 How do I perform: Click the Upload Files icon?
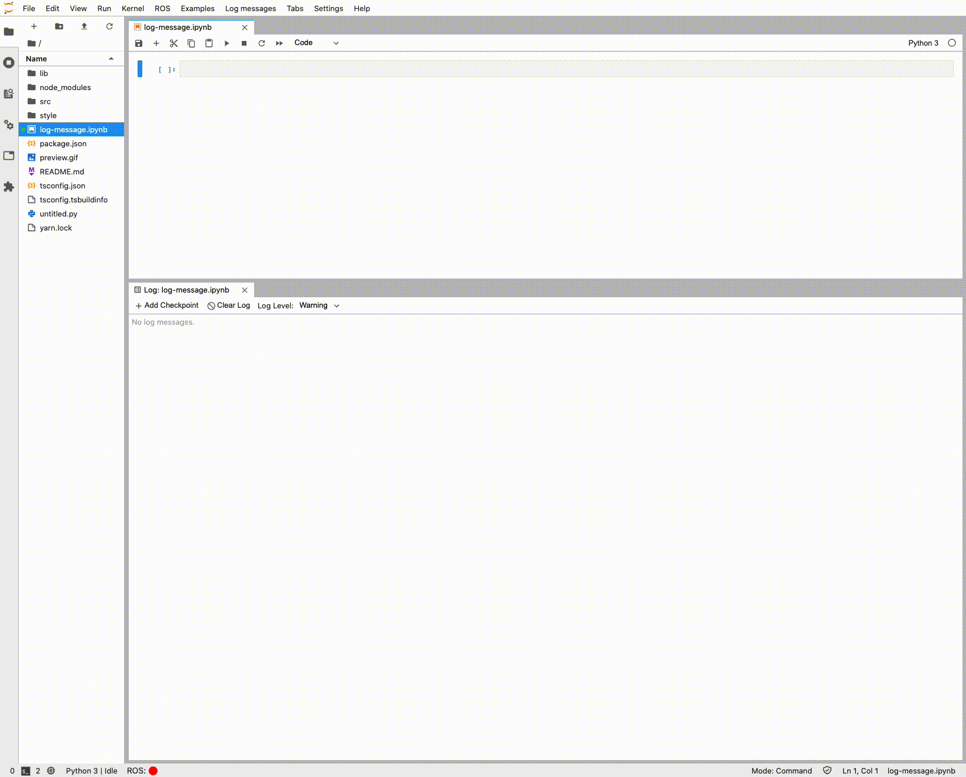click(x=84, y=26)
